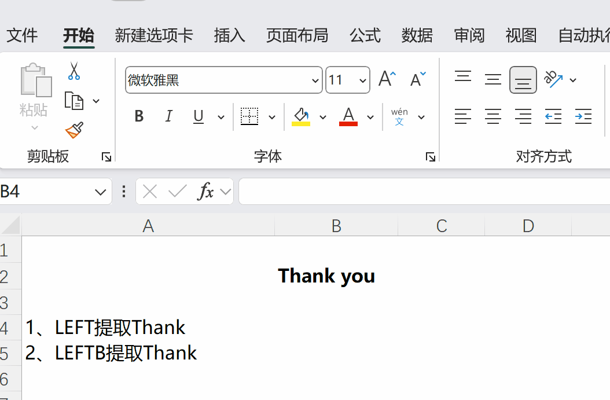Align text right
This screenshot has width=610, height=400.
523,116
